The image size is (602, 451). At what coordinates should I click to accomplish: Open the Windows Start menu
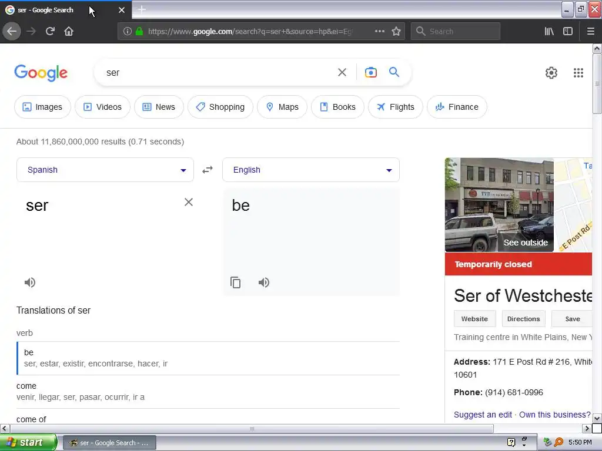[x=28, y=442]
